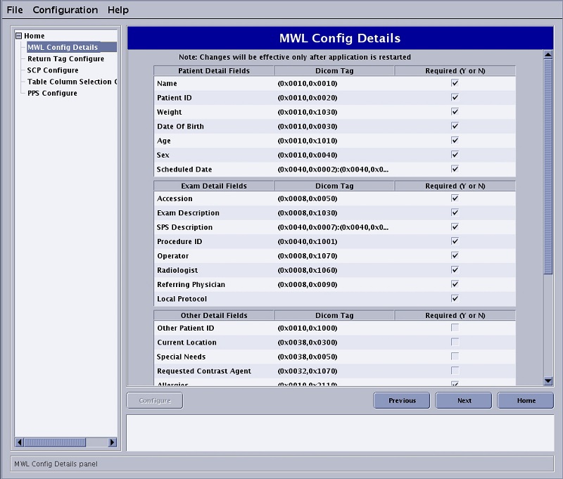Open the Configuration menu
The image size is (563, 479).
coord(65,10)
